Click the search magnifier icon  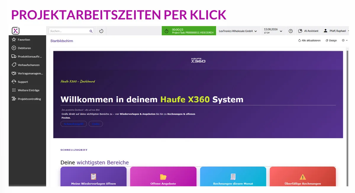(91, 31)
